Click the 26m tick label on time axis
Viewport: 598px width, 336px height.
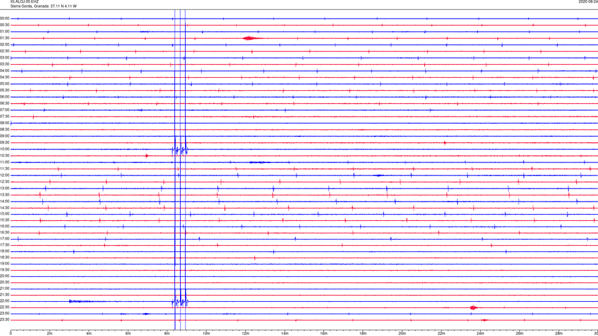520,334
